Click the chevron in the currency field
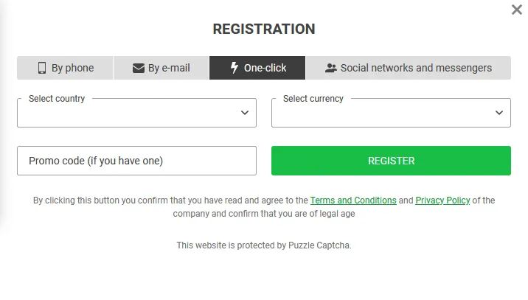This screenshot has height=300, width=528. 499,113
